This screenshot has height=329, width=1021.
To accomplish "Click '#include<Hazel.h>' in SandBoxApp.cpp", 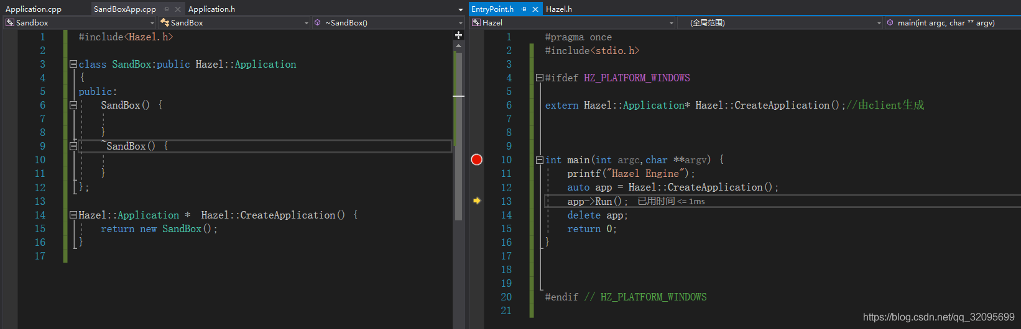I will coord(126,37).
